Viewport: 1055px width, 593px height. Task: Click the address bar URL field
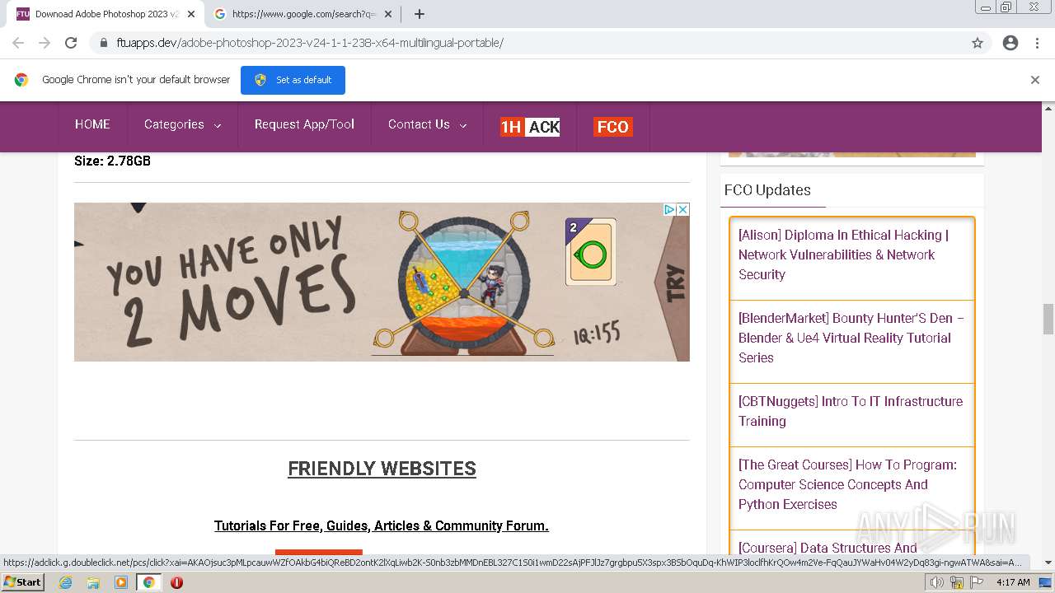(x=527, y=43)
